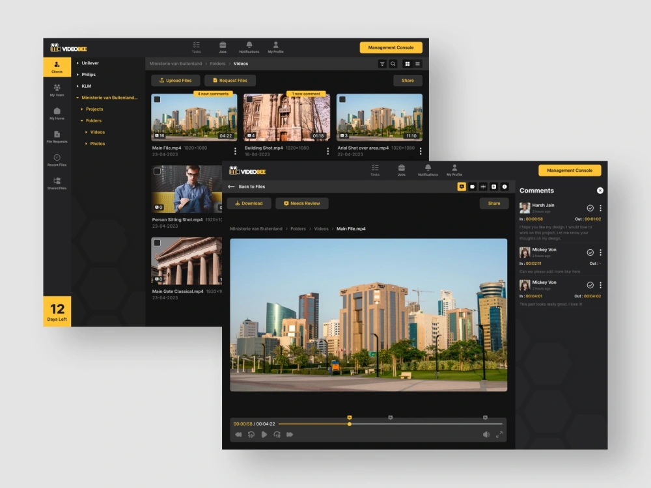This screenshot has width=651, height=488.
Task: Open Notifications bell in file browser window
Action: [x=249, y=47]
